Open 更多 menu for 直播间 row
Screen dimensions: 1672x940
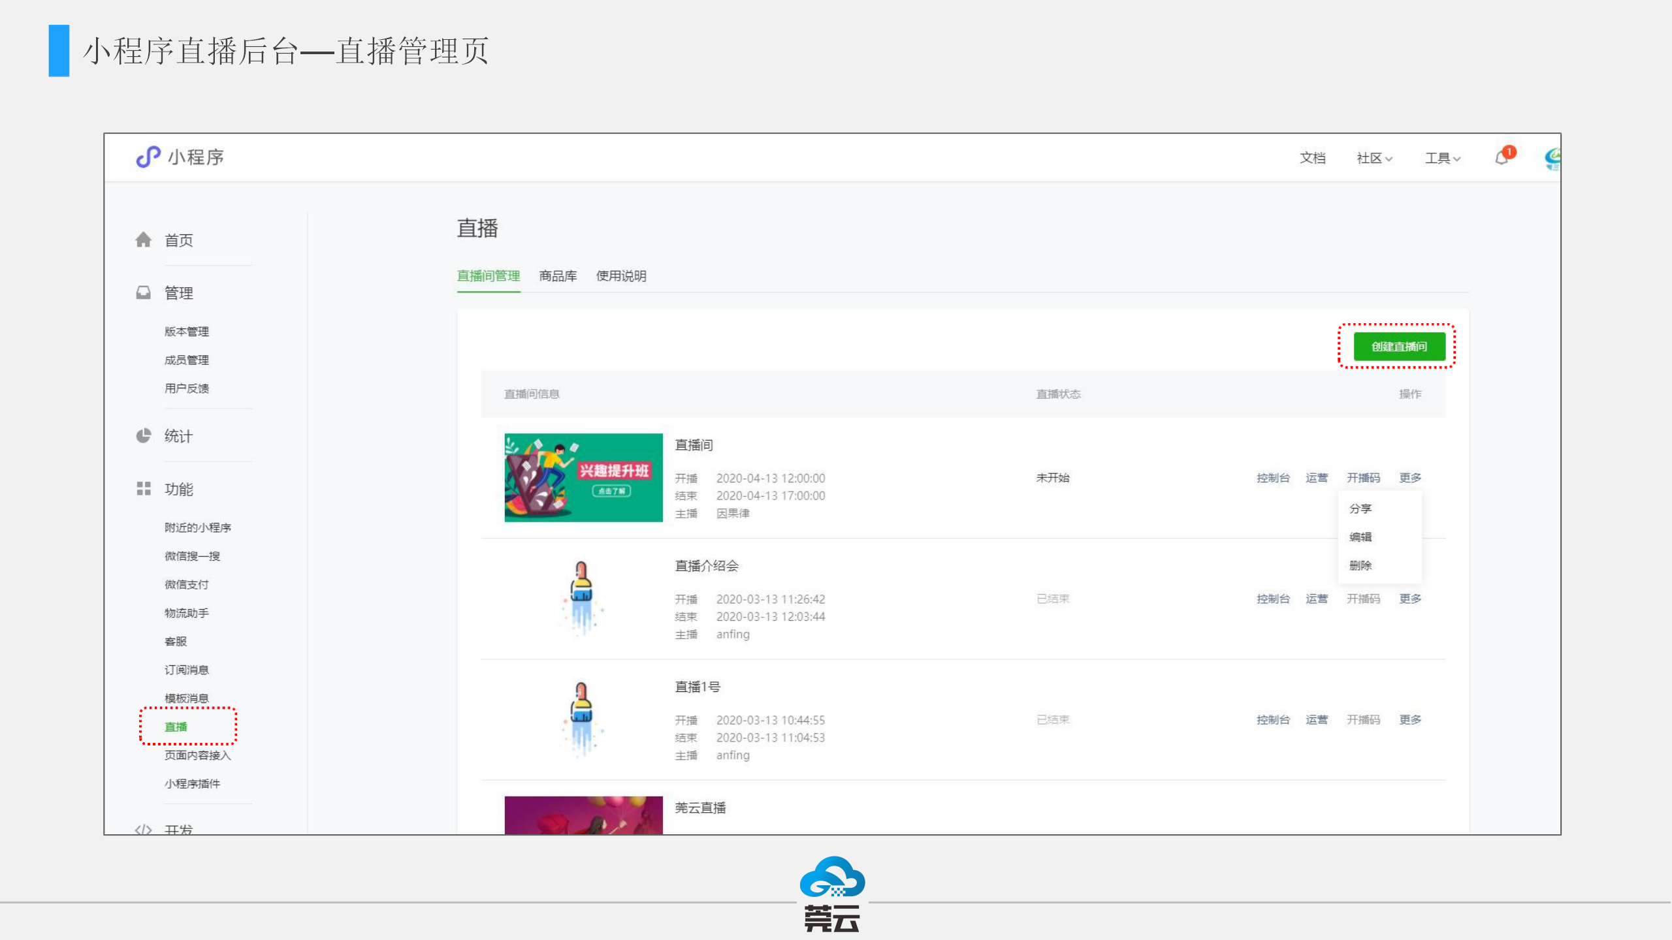1410,478
